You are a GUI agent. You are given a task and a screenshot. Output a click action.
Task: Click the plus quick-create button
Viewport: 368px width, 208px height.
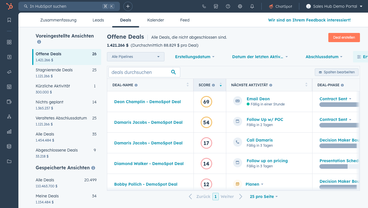pyautogui.click(x=128, y=6)
